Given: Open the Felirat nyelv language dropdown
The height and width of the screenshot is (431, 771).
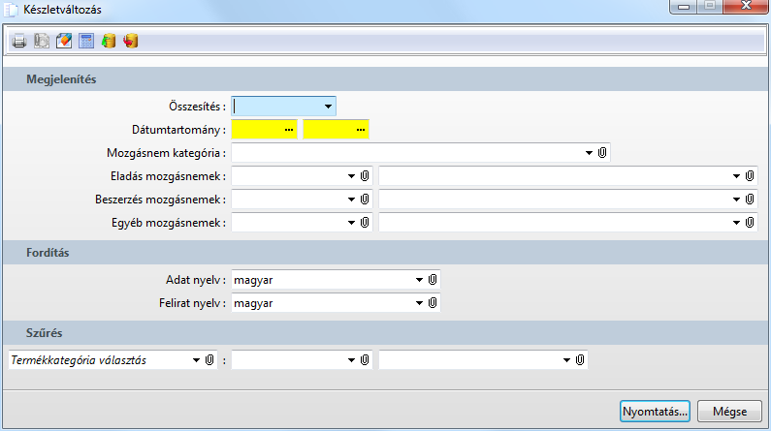Looking at the screenshot, I should pos(419,303).
